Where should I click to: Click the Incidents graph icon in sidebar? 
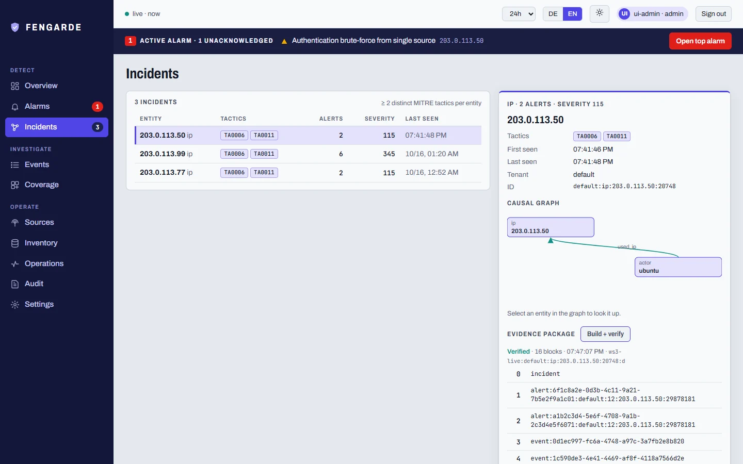click(x=15, y=127)
